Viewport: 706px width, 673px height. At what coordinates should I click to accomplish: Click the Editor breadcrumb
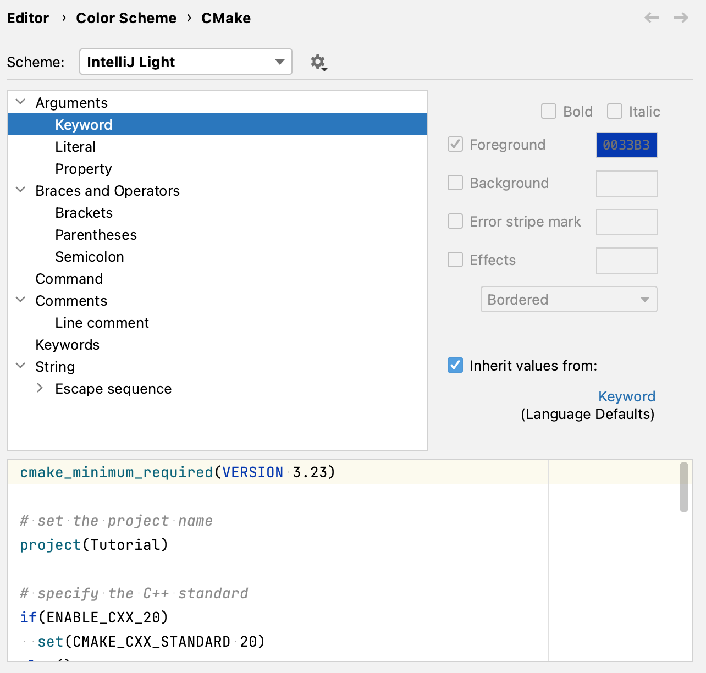28,18
